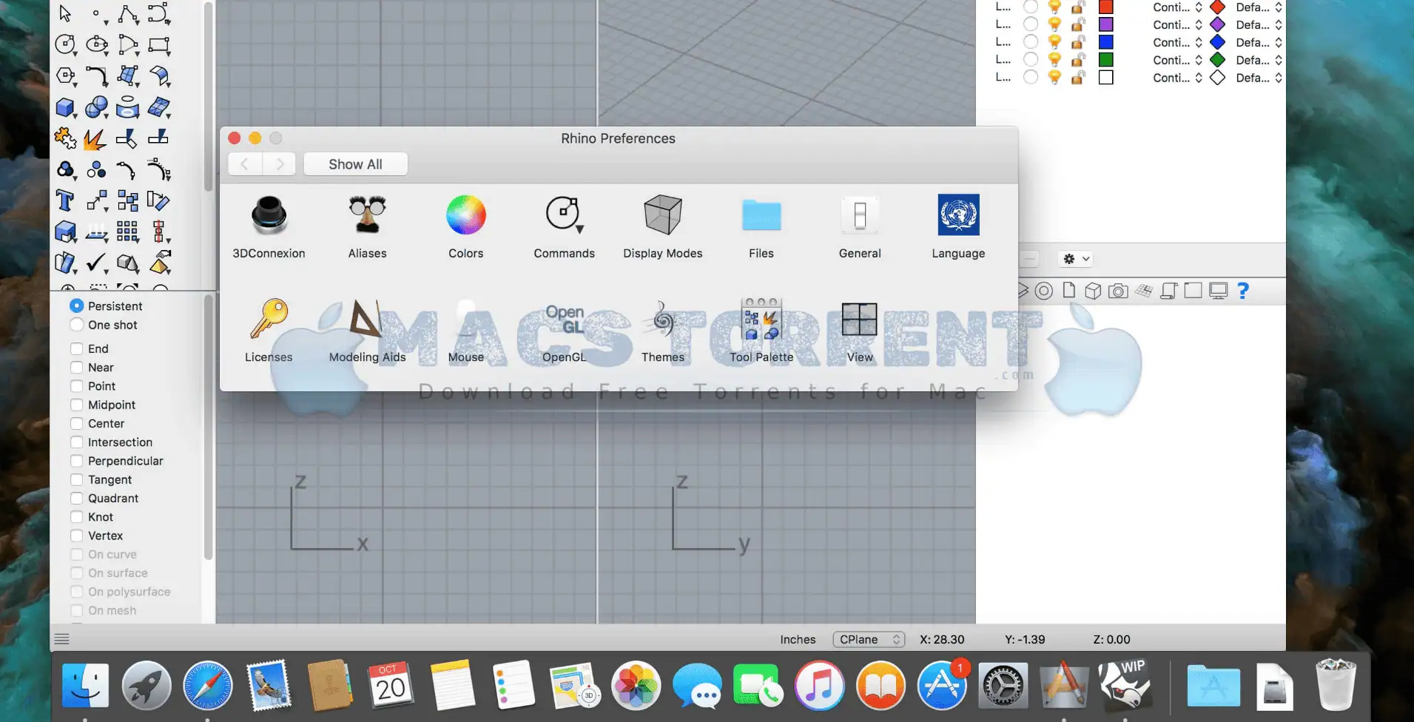Click the puzzle pieces Join tool
Viewport: 1414px width, 722px height.
tap(65, 138)
